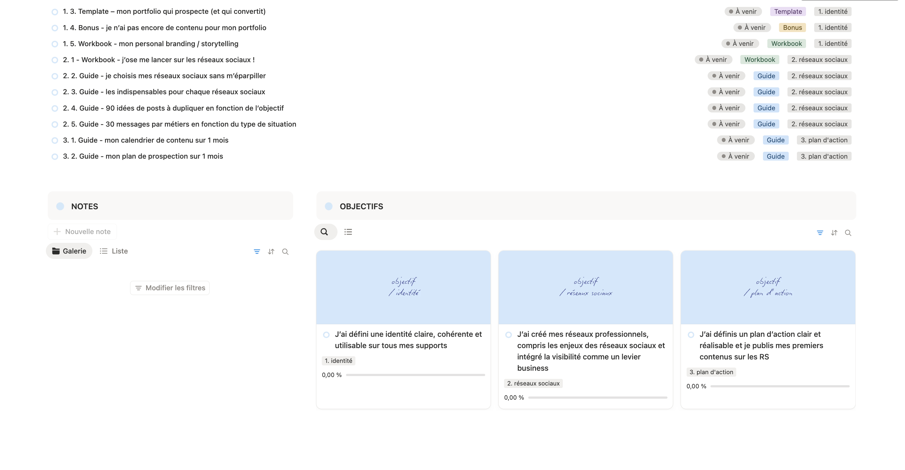Click progress bar on plan d'action card
The image size is (905, 470).
pyautogui.click(x=780, y=386)
